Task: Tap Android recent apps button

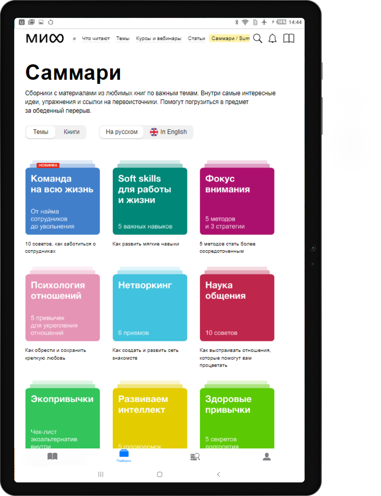Action: (x=101, y=474)
